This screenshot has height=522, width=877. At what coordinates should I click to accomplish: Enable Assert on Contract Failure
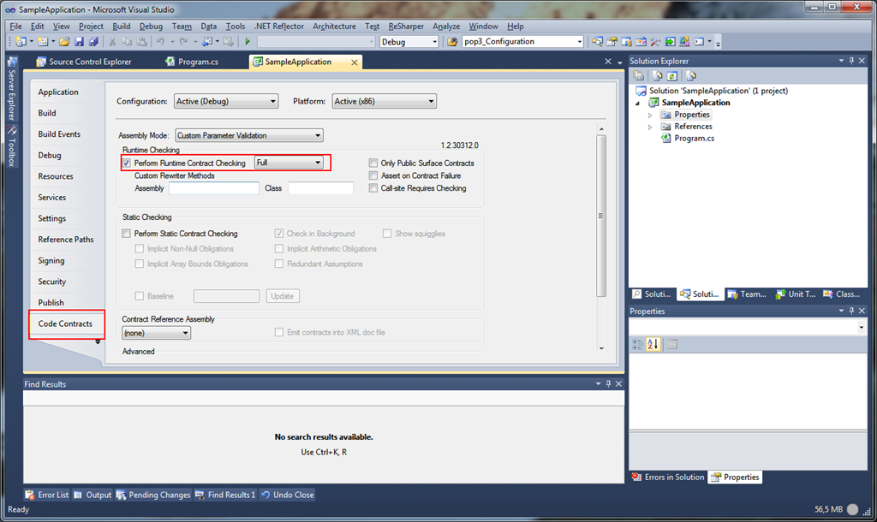click(373, 175)
